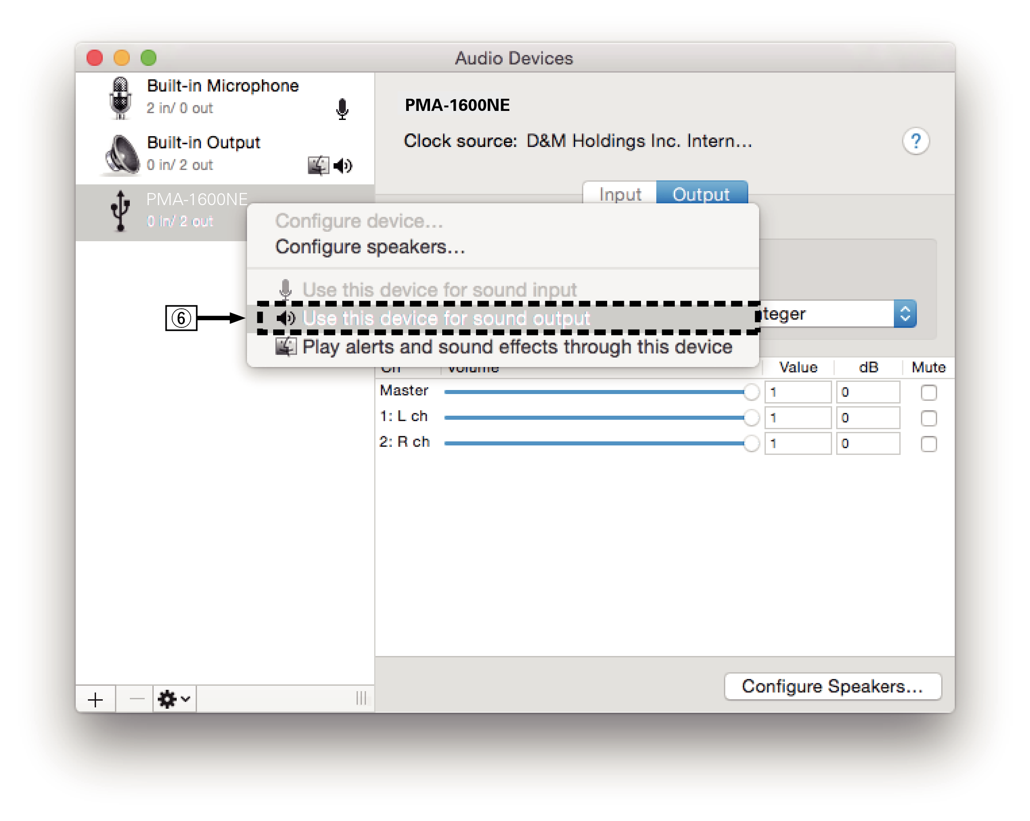
Task: Enable Mute for the Master channel
Action: tap(929, 393)
